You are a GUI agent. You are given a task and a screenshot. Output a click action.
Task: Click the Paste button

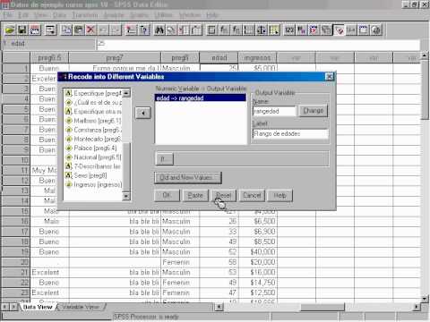(x=195, y=196)
